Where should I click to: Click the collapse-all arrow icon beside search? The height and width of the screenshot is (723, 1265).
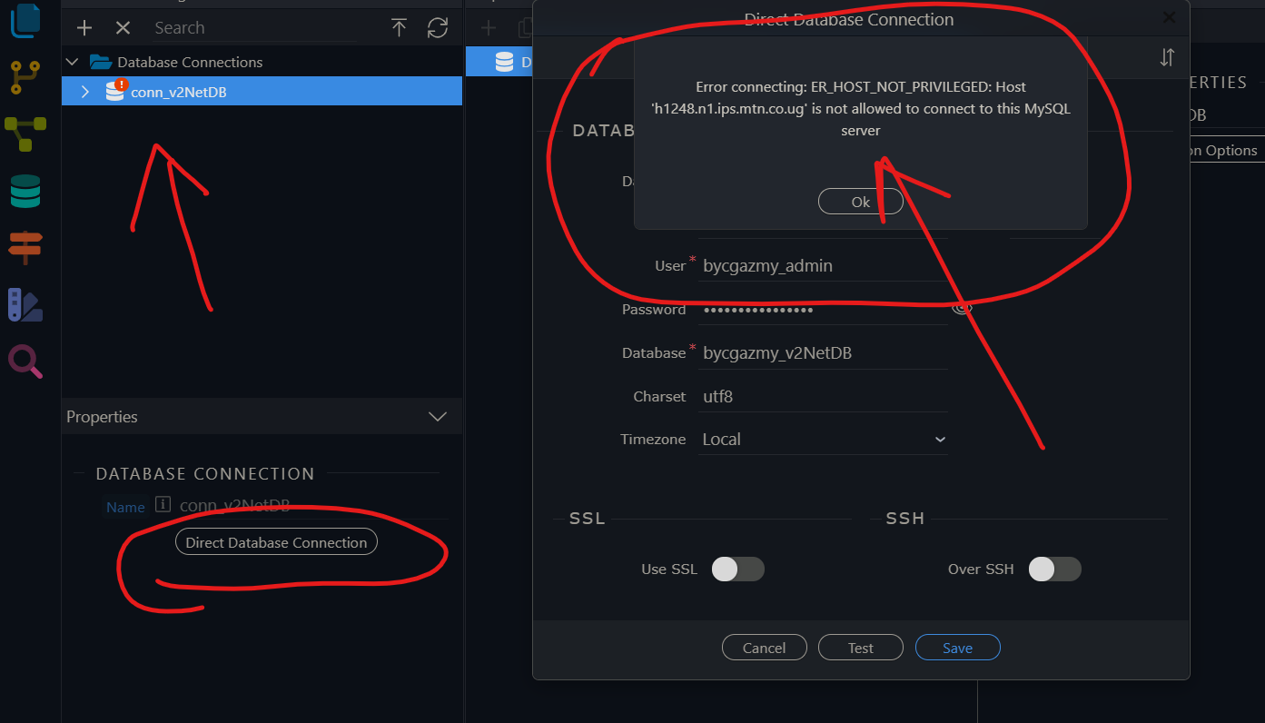[x=399, y=28]
